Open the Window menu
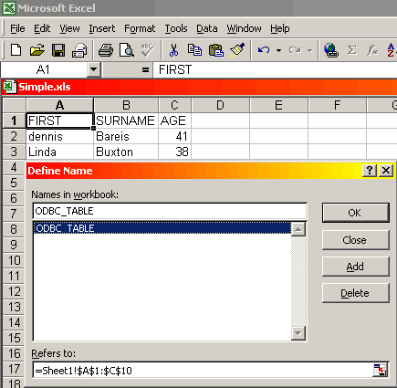This screenshot has width=397, height=388. coord(244,28)
